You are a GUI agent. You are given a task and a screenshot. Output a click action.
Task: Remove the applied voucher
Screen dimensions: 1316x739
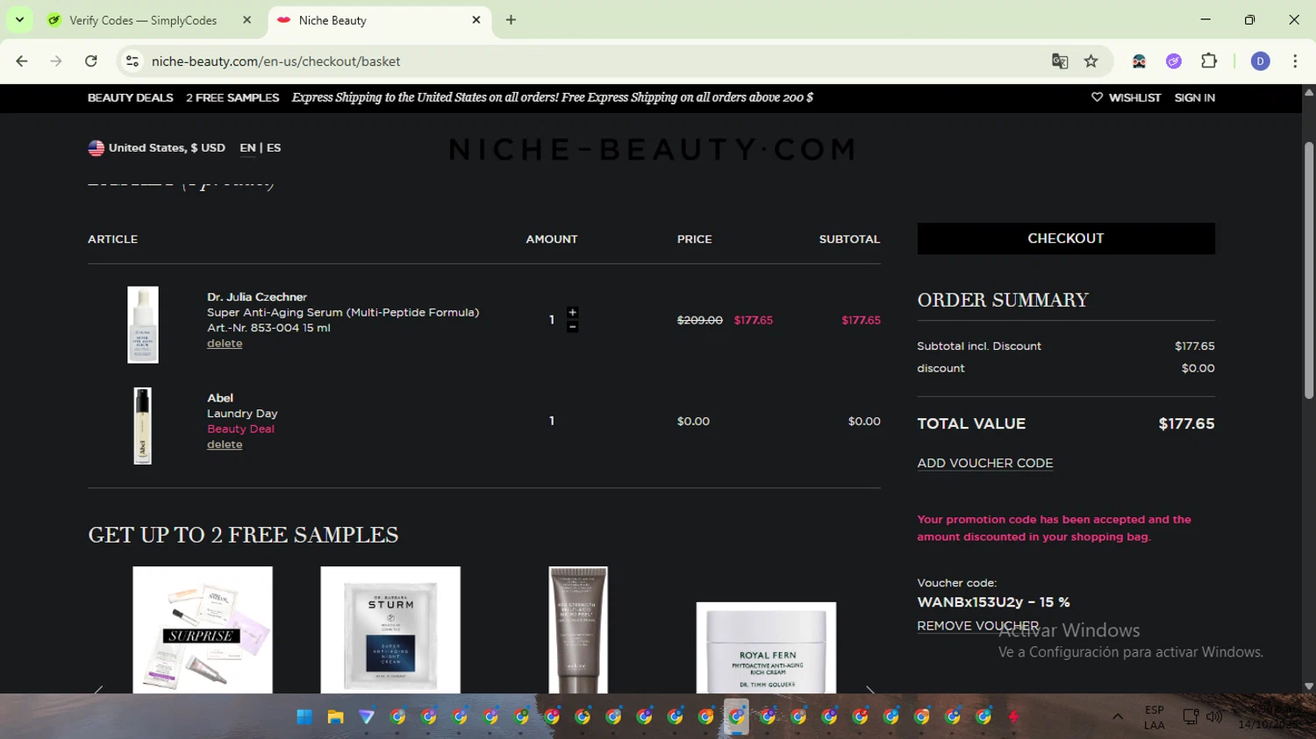[x=977, y=626]
